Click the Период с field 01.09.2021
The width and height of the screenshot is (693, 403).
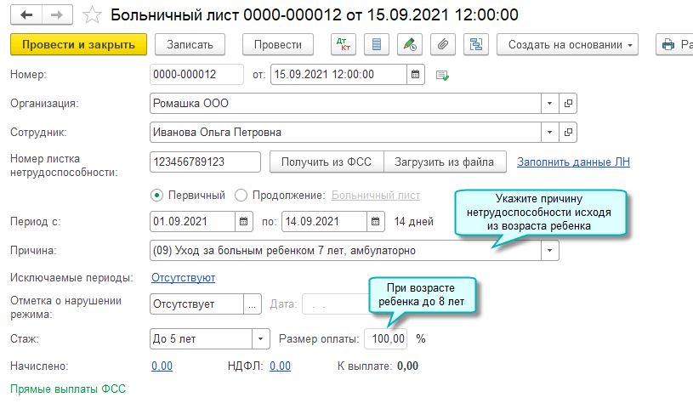click(192, 221)
